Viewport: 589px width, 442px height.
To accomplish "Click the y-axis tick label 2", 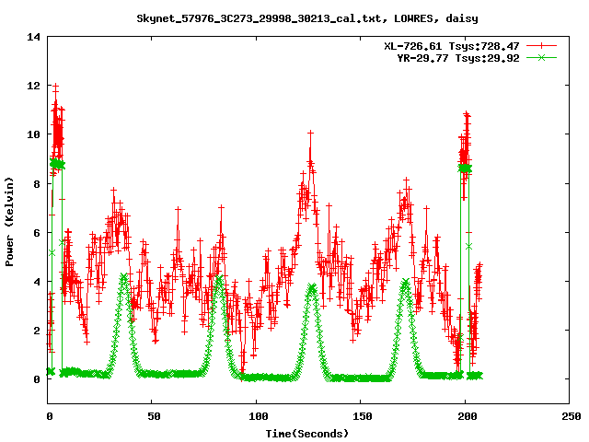I will [x=37, y=331].
